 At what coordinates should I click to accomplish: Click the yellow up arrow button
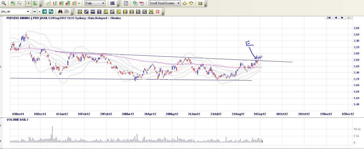coord(185,3)
